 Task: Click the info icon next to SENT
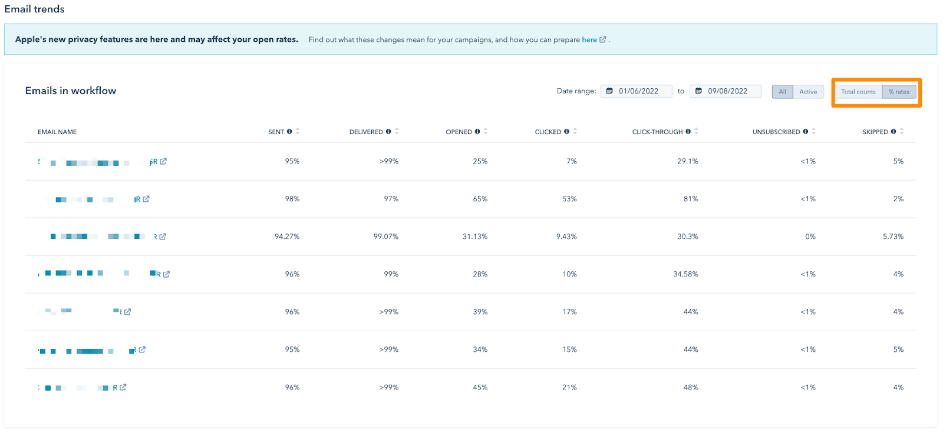[x=289, y=132]
